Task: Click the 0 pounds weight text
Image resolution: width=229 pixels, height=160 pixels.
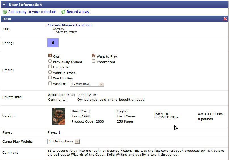Action: tap(205, 119)
